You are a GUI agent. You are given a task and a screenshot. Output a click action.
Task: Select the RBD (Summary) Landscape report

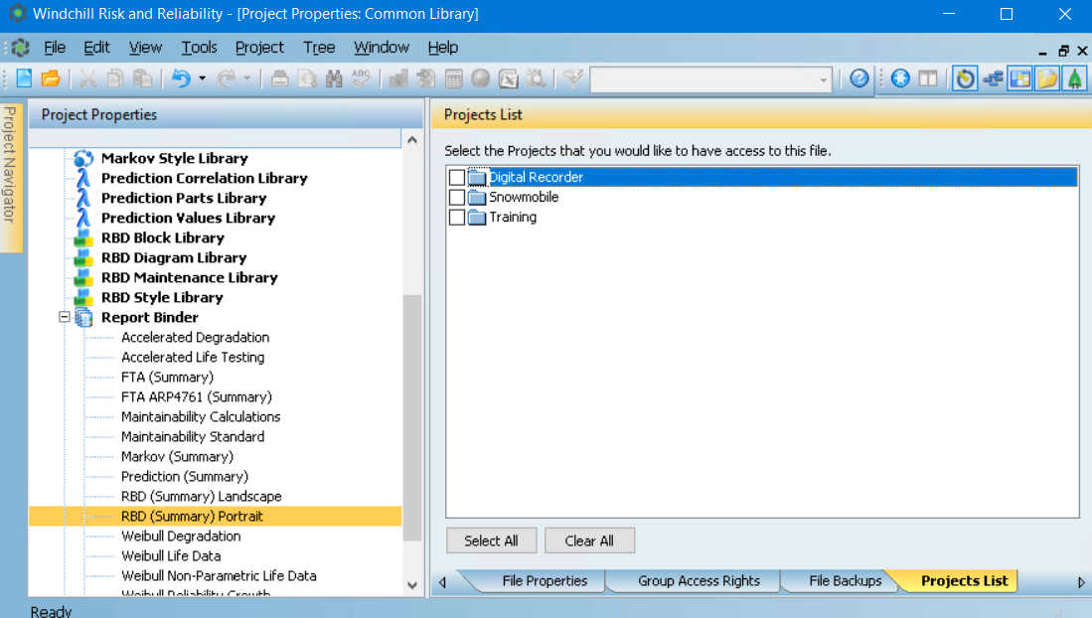tap(202, 497)
